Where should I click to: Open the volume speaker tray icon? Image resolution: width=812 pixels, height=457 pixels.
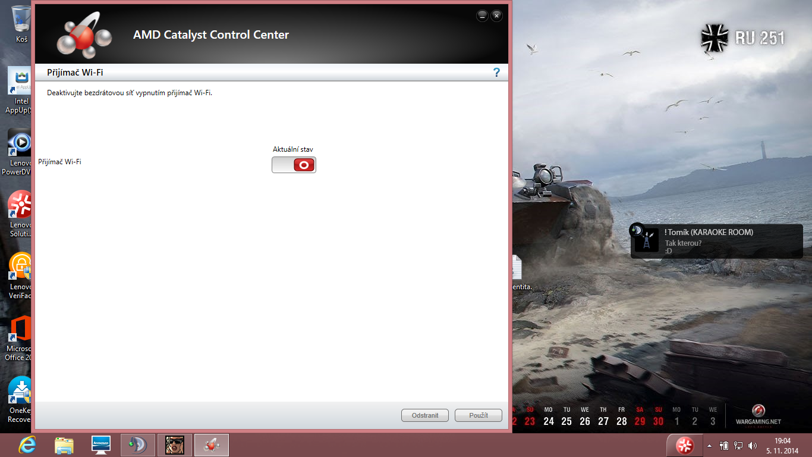tap(753, 445)
